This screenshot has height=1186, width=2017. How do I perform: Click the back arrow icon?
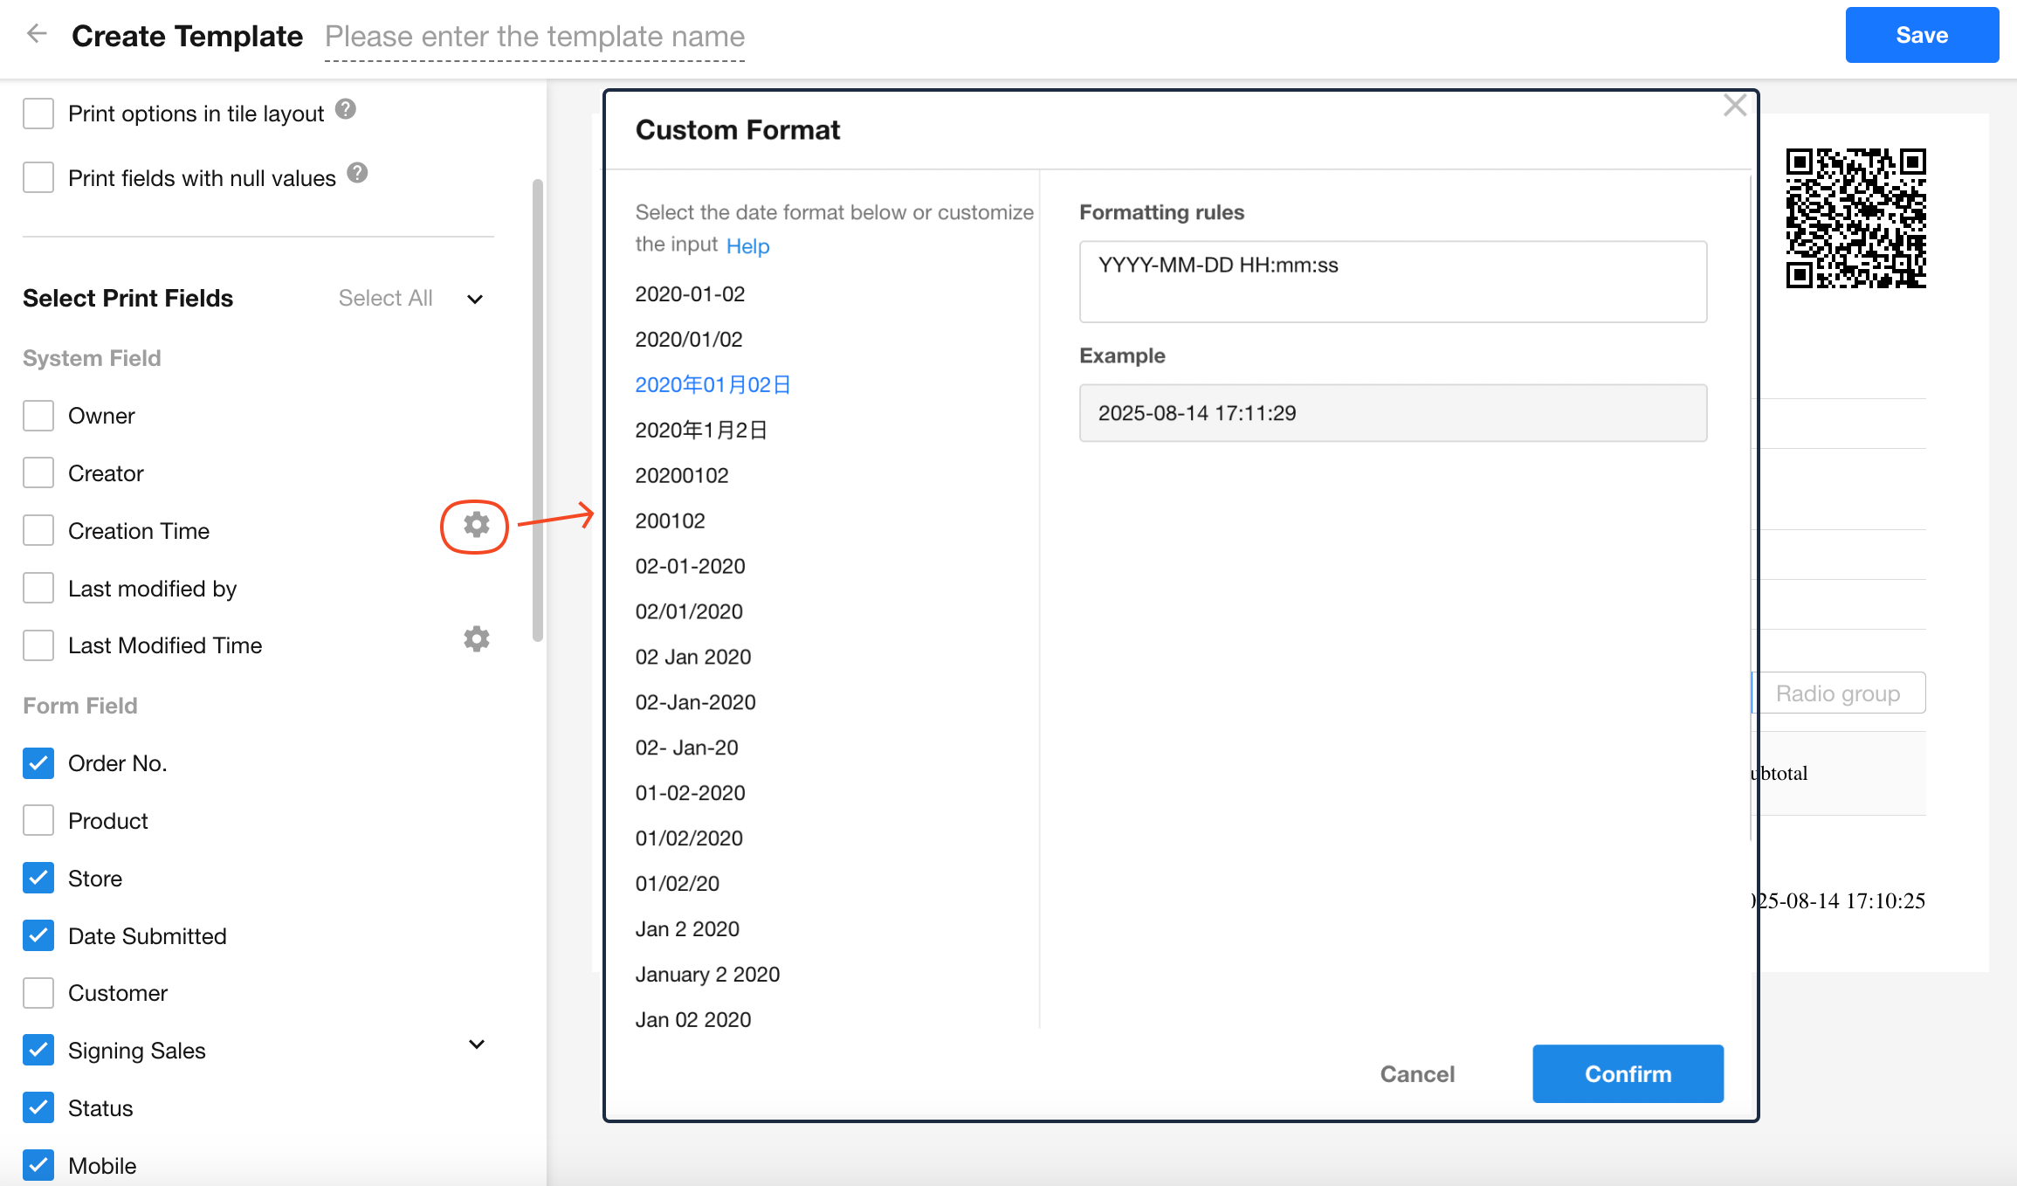(x=36, y=34)
